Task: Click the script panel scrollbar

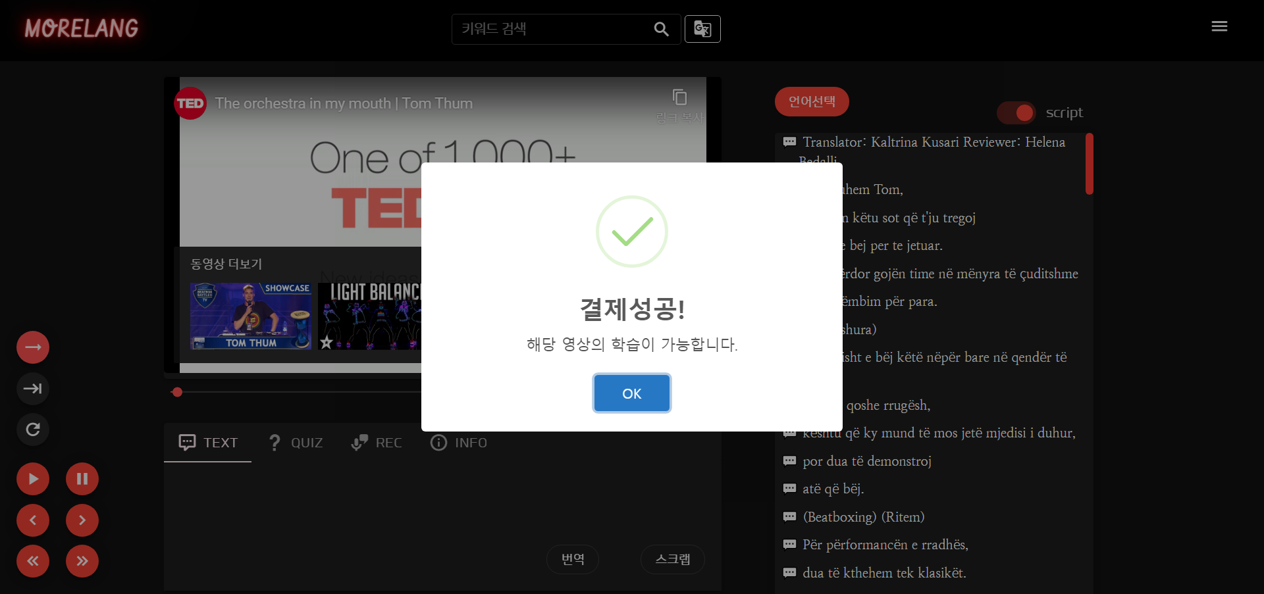Action: [1090, 164]
